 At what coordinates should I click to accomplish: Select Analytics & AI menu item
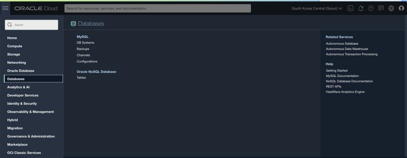pos(18,87)
